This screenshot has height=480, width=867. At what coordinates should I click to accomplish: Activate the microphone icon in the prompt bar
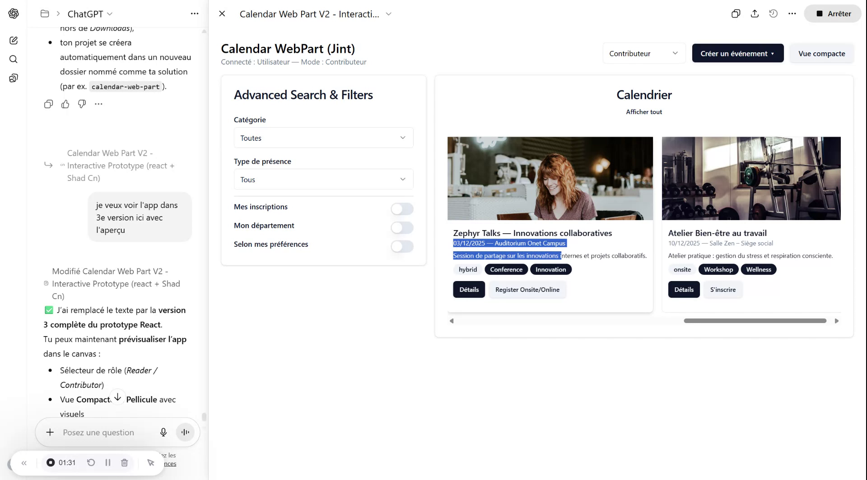coord(163,432)
